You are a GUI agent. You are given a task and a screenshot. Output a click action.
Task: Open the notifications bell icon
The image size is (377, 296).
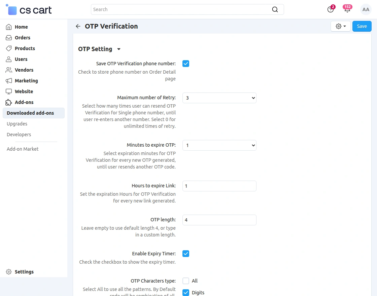click(x=347, y=9)
